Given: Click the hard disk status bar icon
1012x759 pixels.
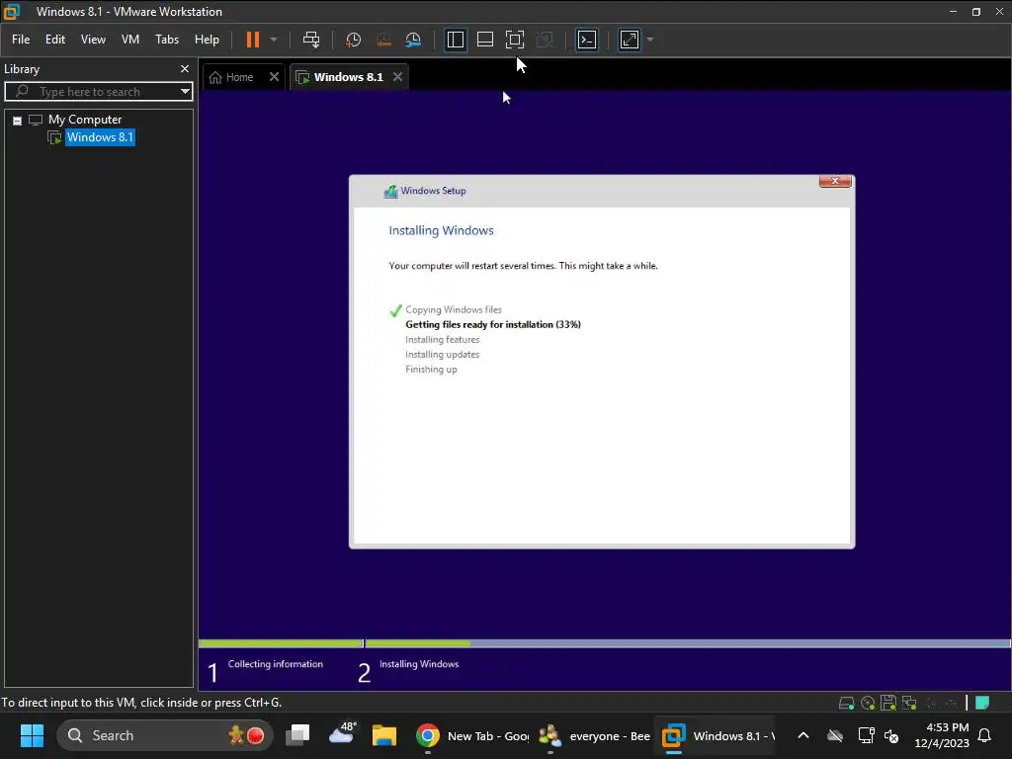Looking at the screenshot, I should [846, 703].
